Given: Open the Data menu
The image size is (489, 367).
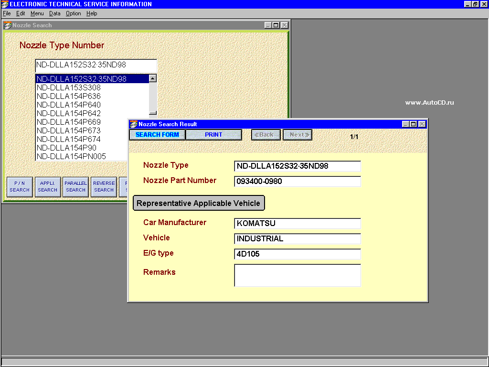Looking at the screenshot, I should [x=54, y=13].
